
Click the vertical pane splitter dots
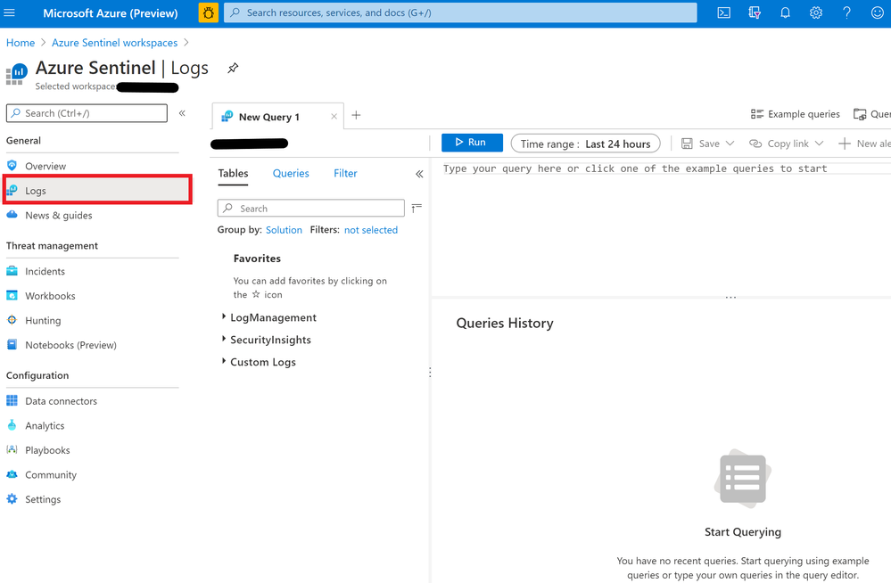pos(430,373)
